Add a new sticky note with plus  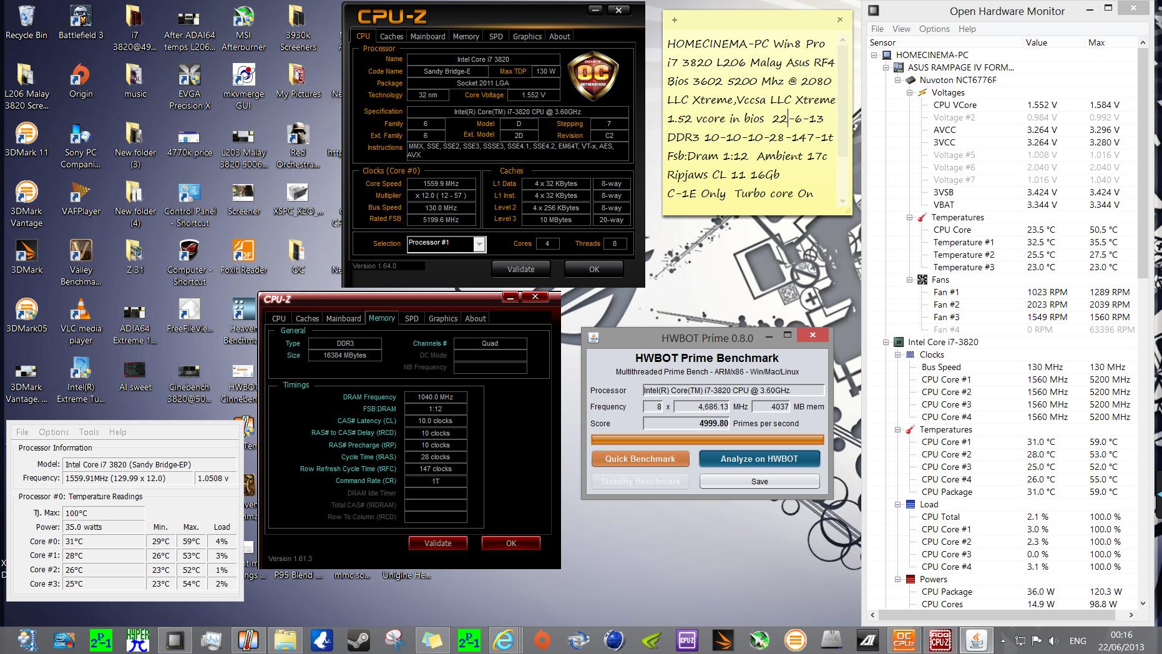coord(675,20)
